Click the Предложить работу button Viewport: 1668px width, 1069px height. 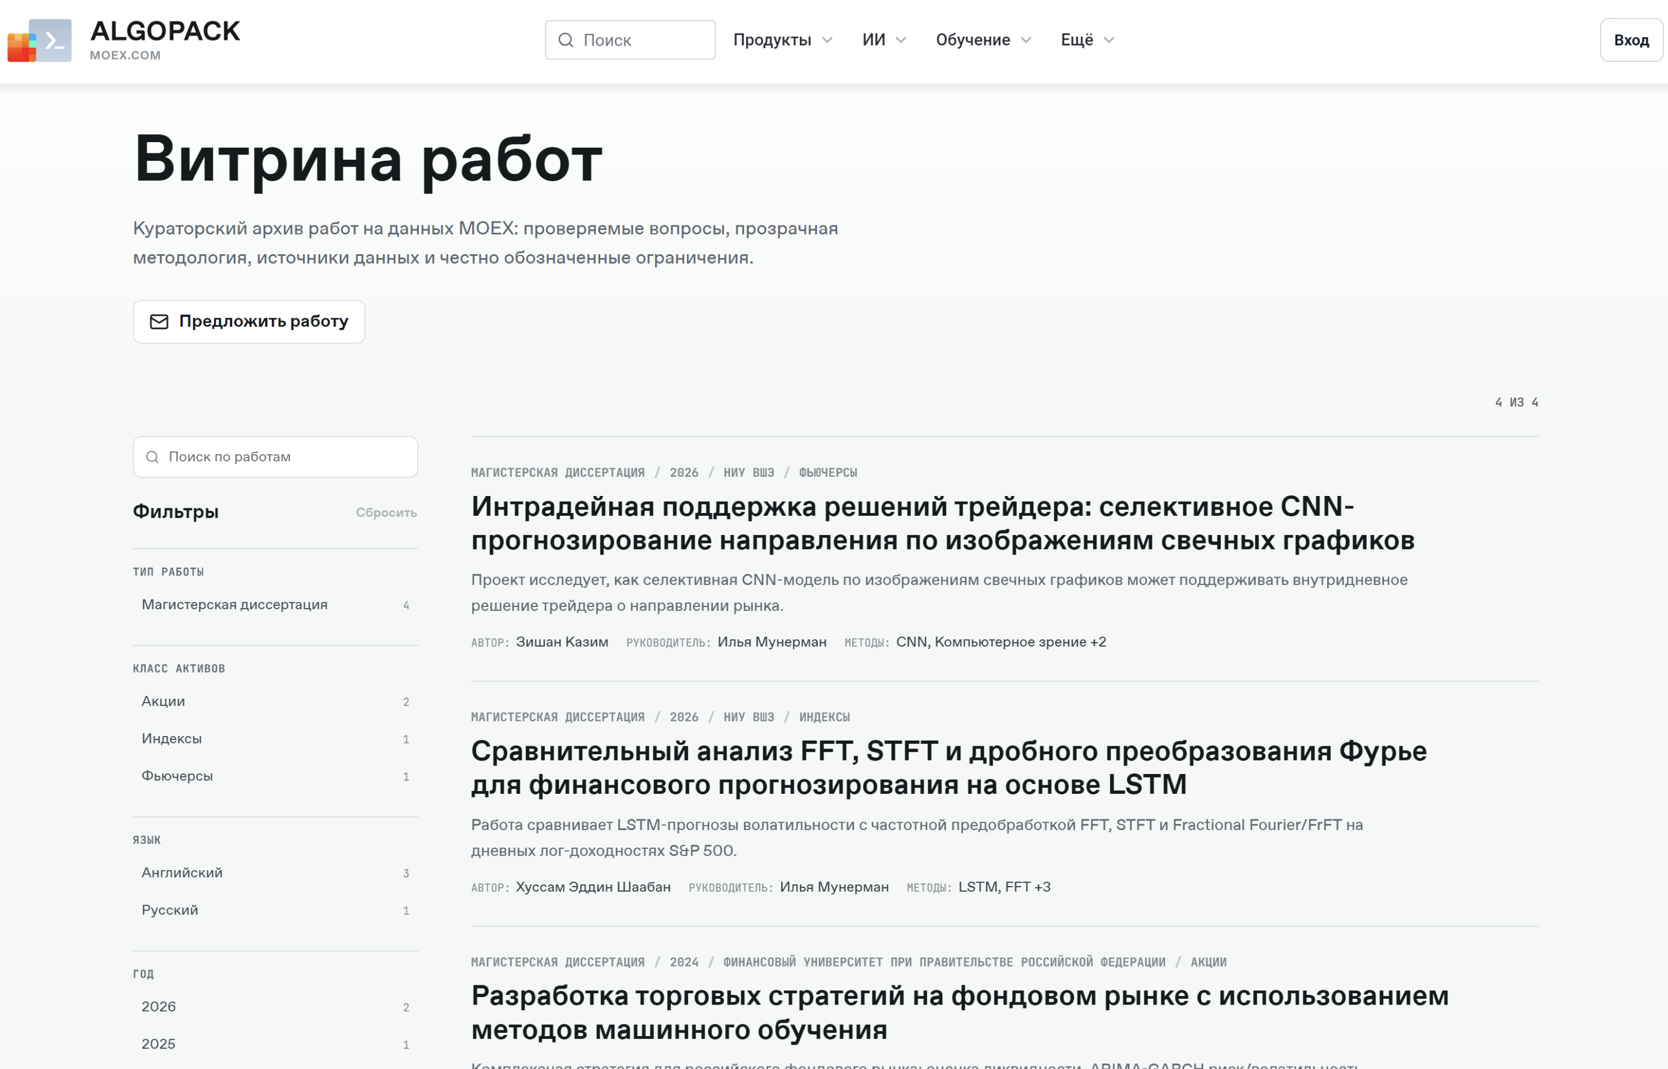[x=249, y=322]
